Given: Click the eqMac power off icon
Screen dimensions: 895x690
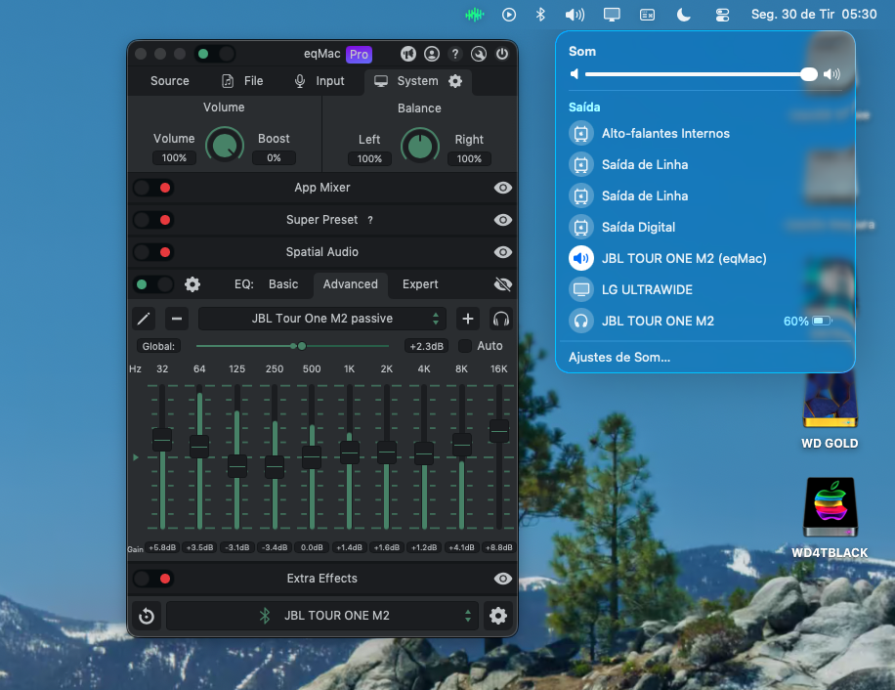Looking at the screenshot, I should 501,54.
